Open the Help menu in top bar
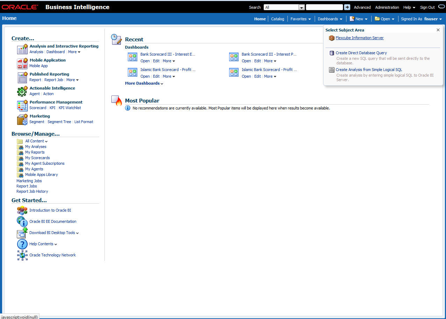446x319 pixels. [409, 7]
